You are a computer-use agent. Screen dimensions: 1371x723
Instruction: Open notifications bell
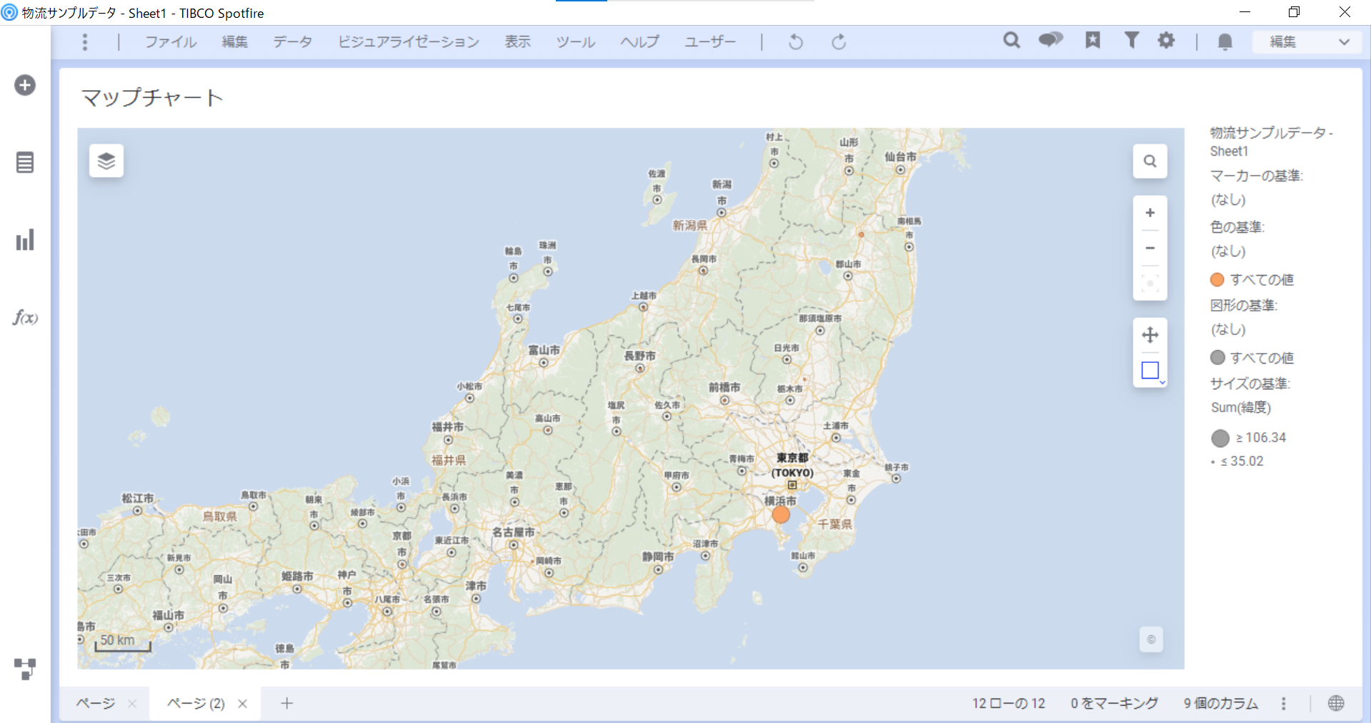[x=1225, y=42]
